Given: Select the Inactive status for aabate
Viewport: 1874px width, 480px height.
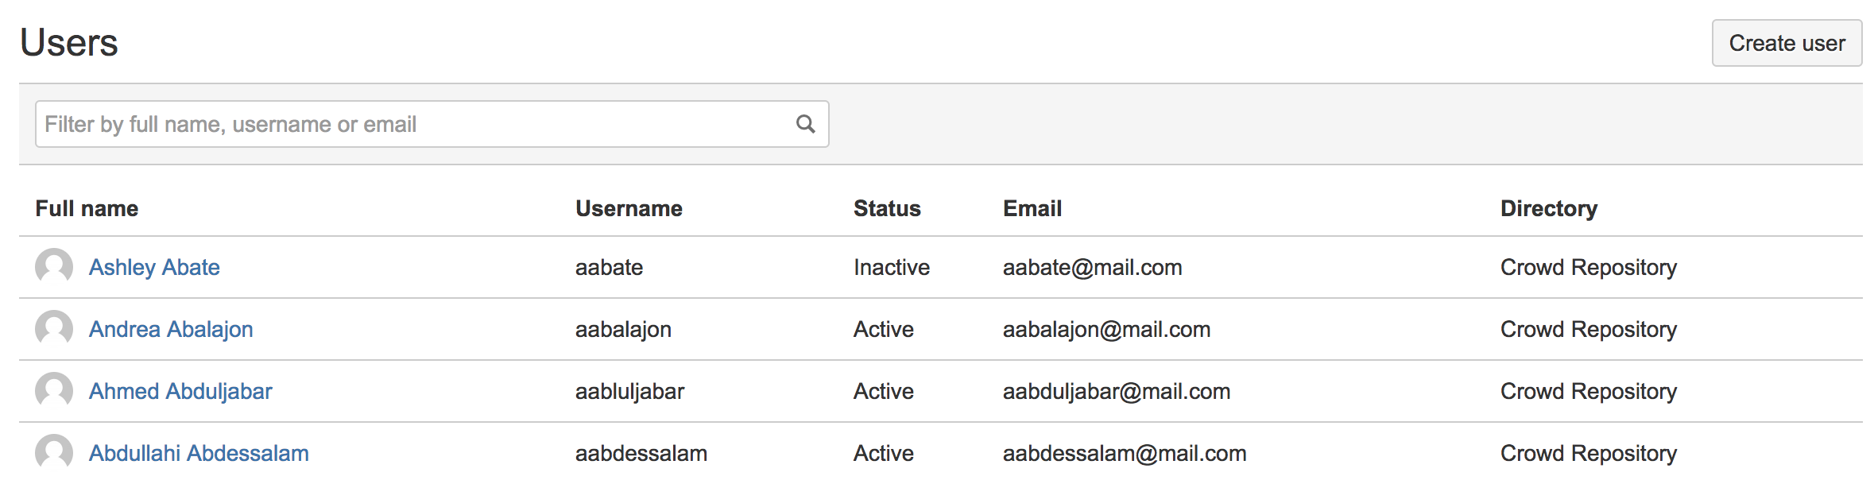Looking at the screenshot, I should point(892,267).
